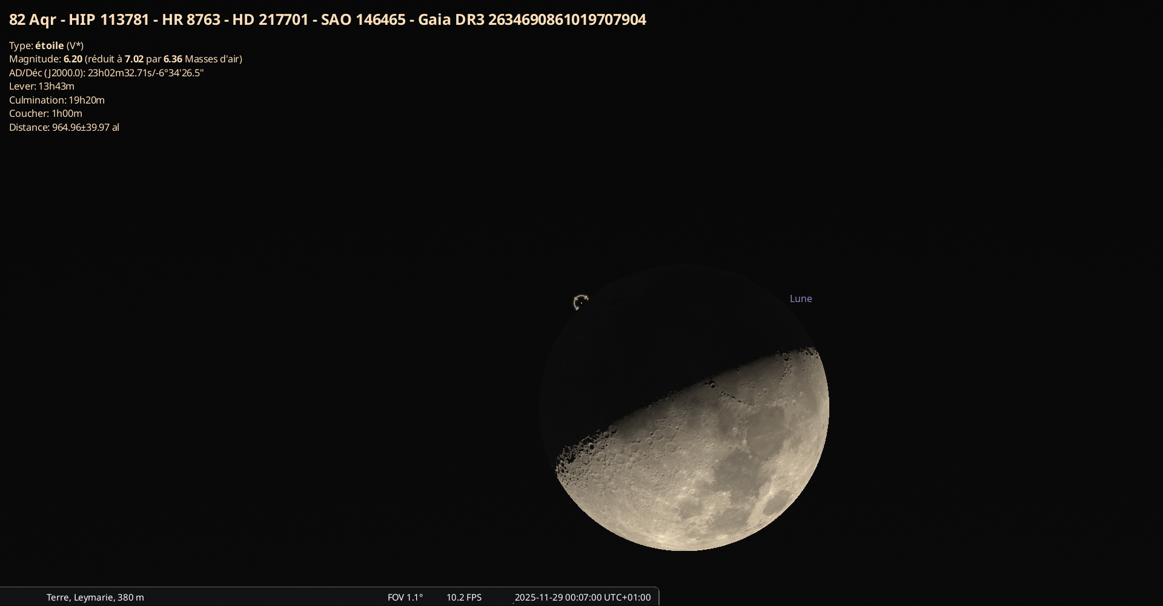1163x606 pixels.
Task: Click the HIP 113781 designation in the heading
Action: click(x=109, y=20)
